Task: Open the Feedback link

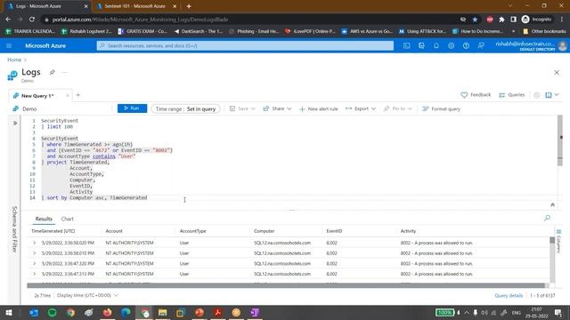Action: click(476, 95)
